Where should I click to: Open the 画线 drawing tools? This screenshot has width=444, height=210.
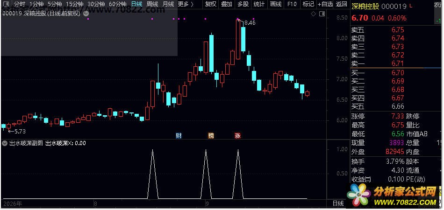(275, 4)
